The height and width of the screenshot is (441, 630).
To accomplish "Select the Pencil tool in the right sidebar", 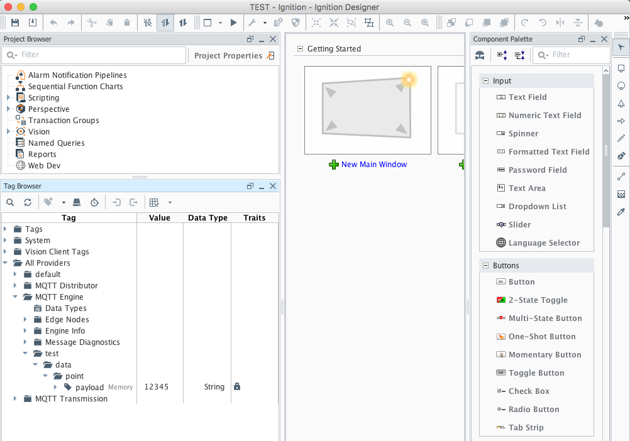I will [621, 138].
